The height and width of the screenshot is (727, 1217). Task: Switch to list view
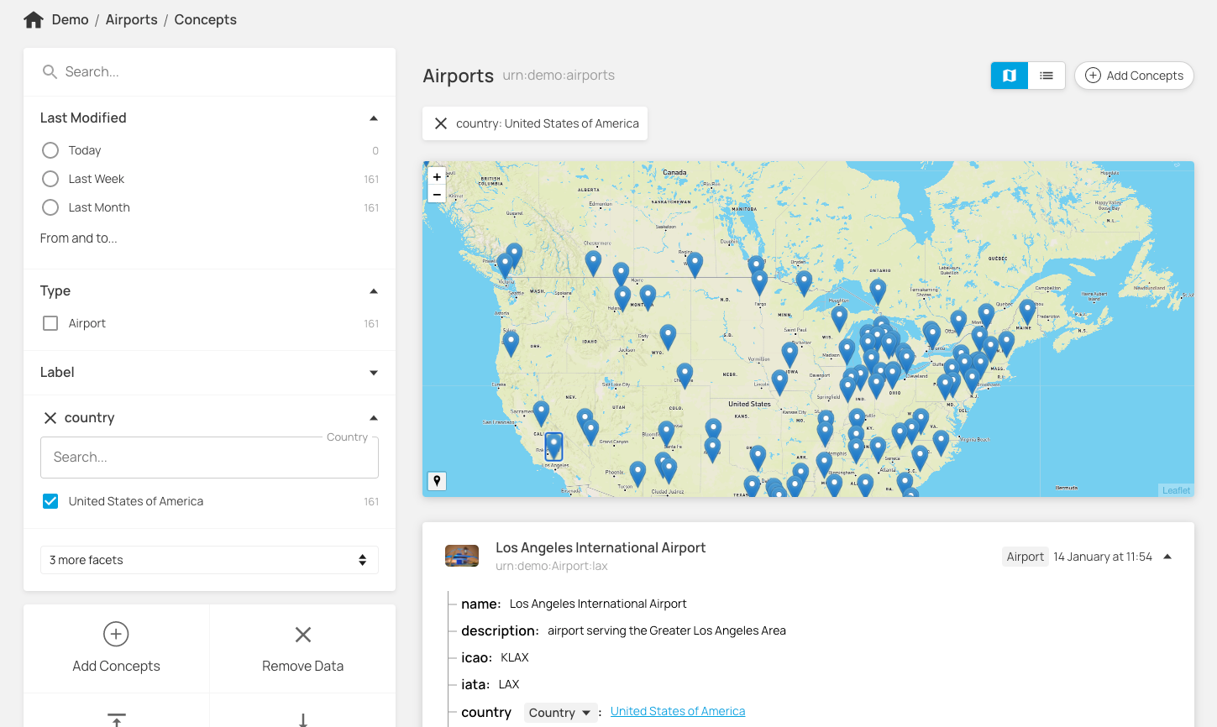pyautogui.click(x=1047, y=76)
